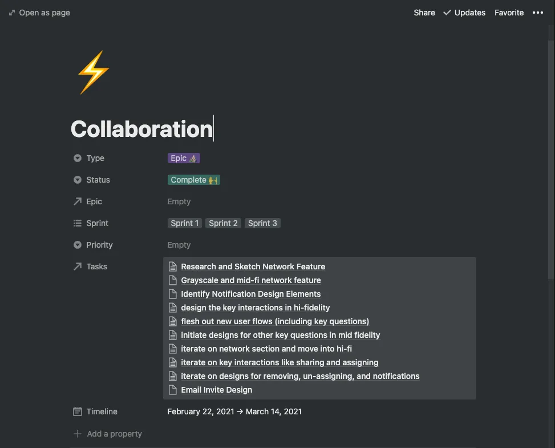The image size is (555, 448).
Task: Open the Tasks property label menu
Action: [x=96, y=267]
